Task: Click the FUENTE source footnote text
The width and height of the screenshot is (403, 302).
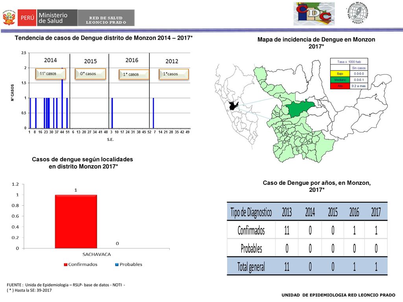Action: point(66,285)
